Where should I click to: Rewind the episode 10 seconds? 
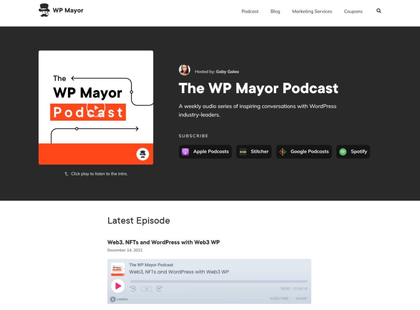pos(133,288)
